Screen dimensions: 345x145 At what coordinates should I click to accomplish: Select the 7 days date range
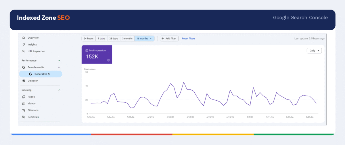101,38
